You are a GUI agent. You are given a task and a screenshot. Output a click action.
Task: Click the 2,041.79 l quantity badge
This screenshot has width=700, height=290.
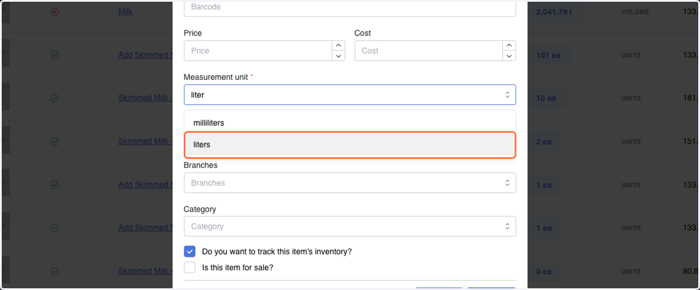pyautogui.click(x=555, y=11)
